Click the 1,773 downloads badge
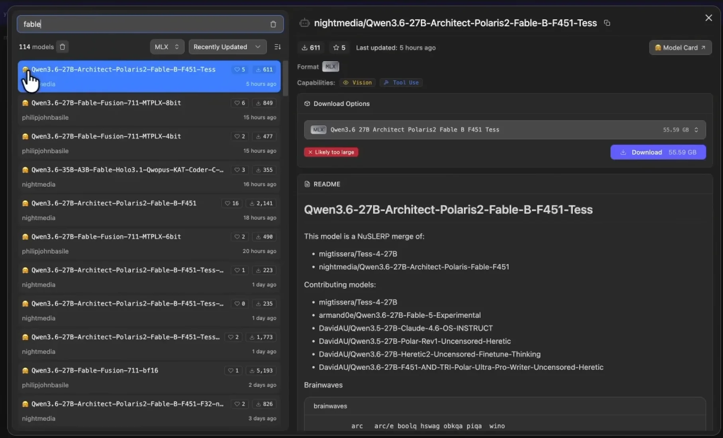Screen dimensions: 723x438 click(x=261, y=337)
